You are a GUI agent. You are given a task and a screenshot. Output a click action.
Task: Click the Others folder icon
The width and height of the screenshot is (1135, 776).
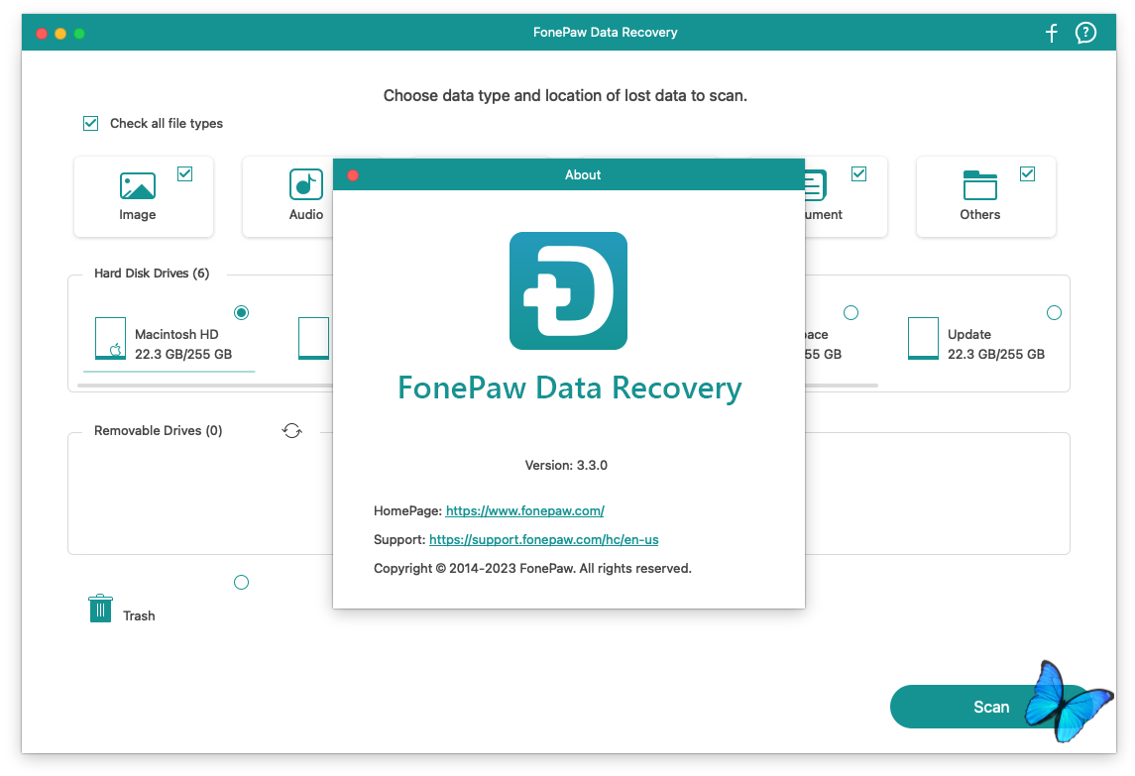(979, 185)
